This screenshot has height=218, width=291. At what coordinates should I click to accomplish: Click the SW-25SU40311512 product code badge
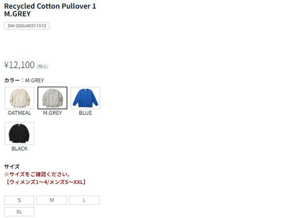tap(27, 26)
